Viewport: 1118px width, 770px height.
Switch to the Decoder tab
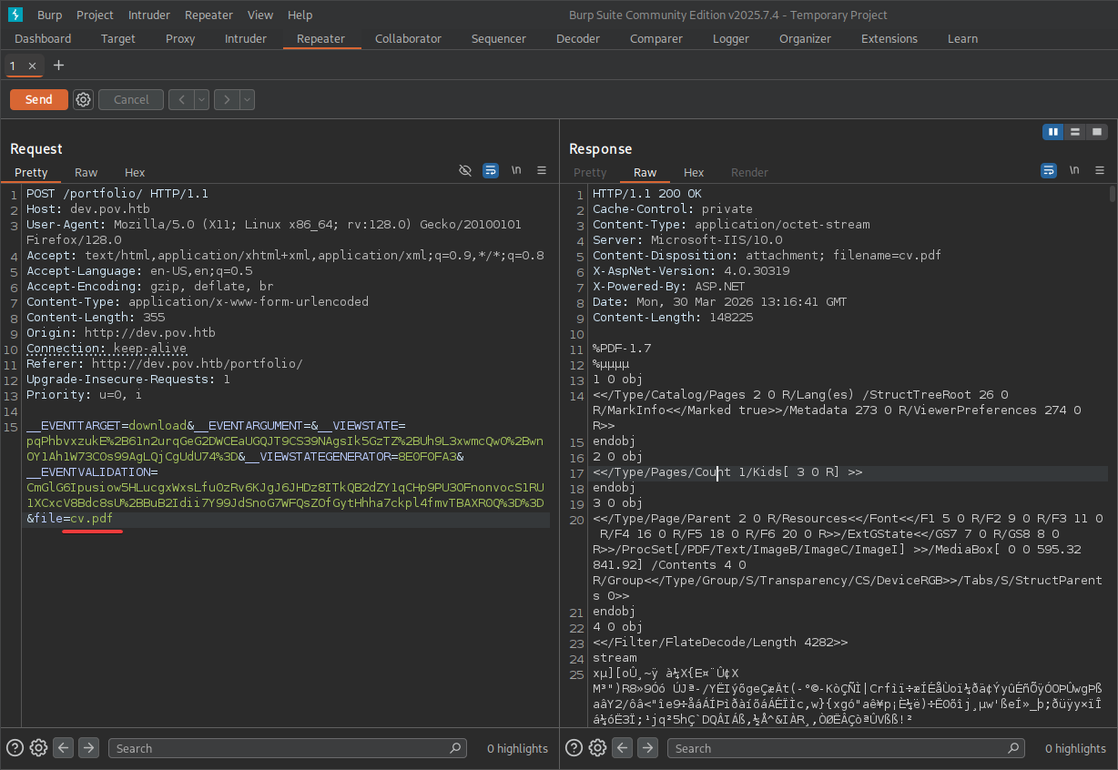pyautogui.click(x=578, y=38)
